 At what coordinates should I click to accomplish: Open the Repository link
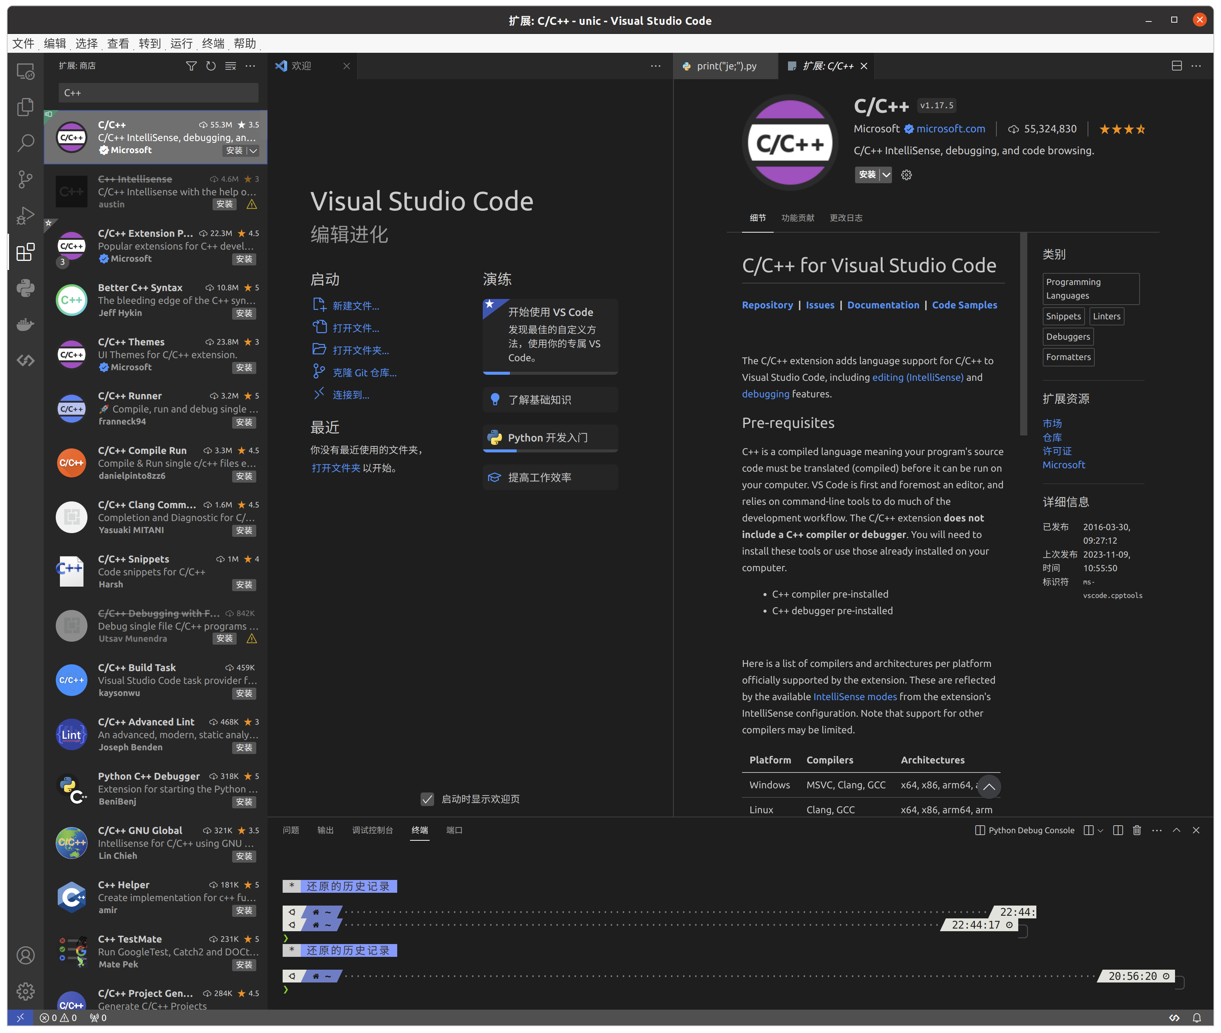(x=767, y=305)
